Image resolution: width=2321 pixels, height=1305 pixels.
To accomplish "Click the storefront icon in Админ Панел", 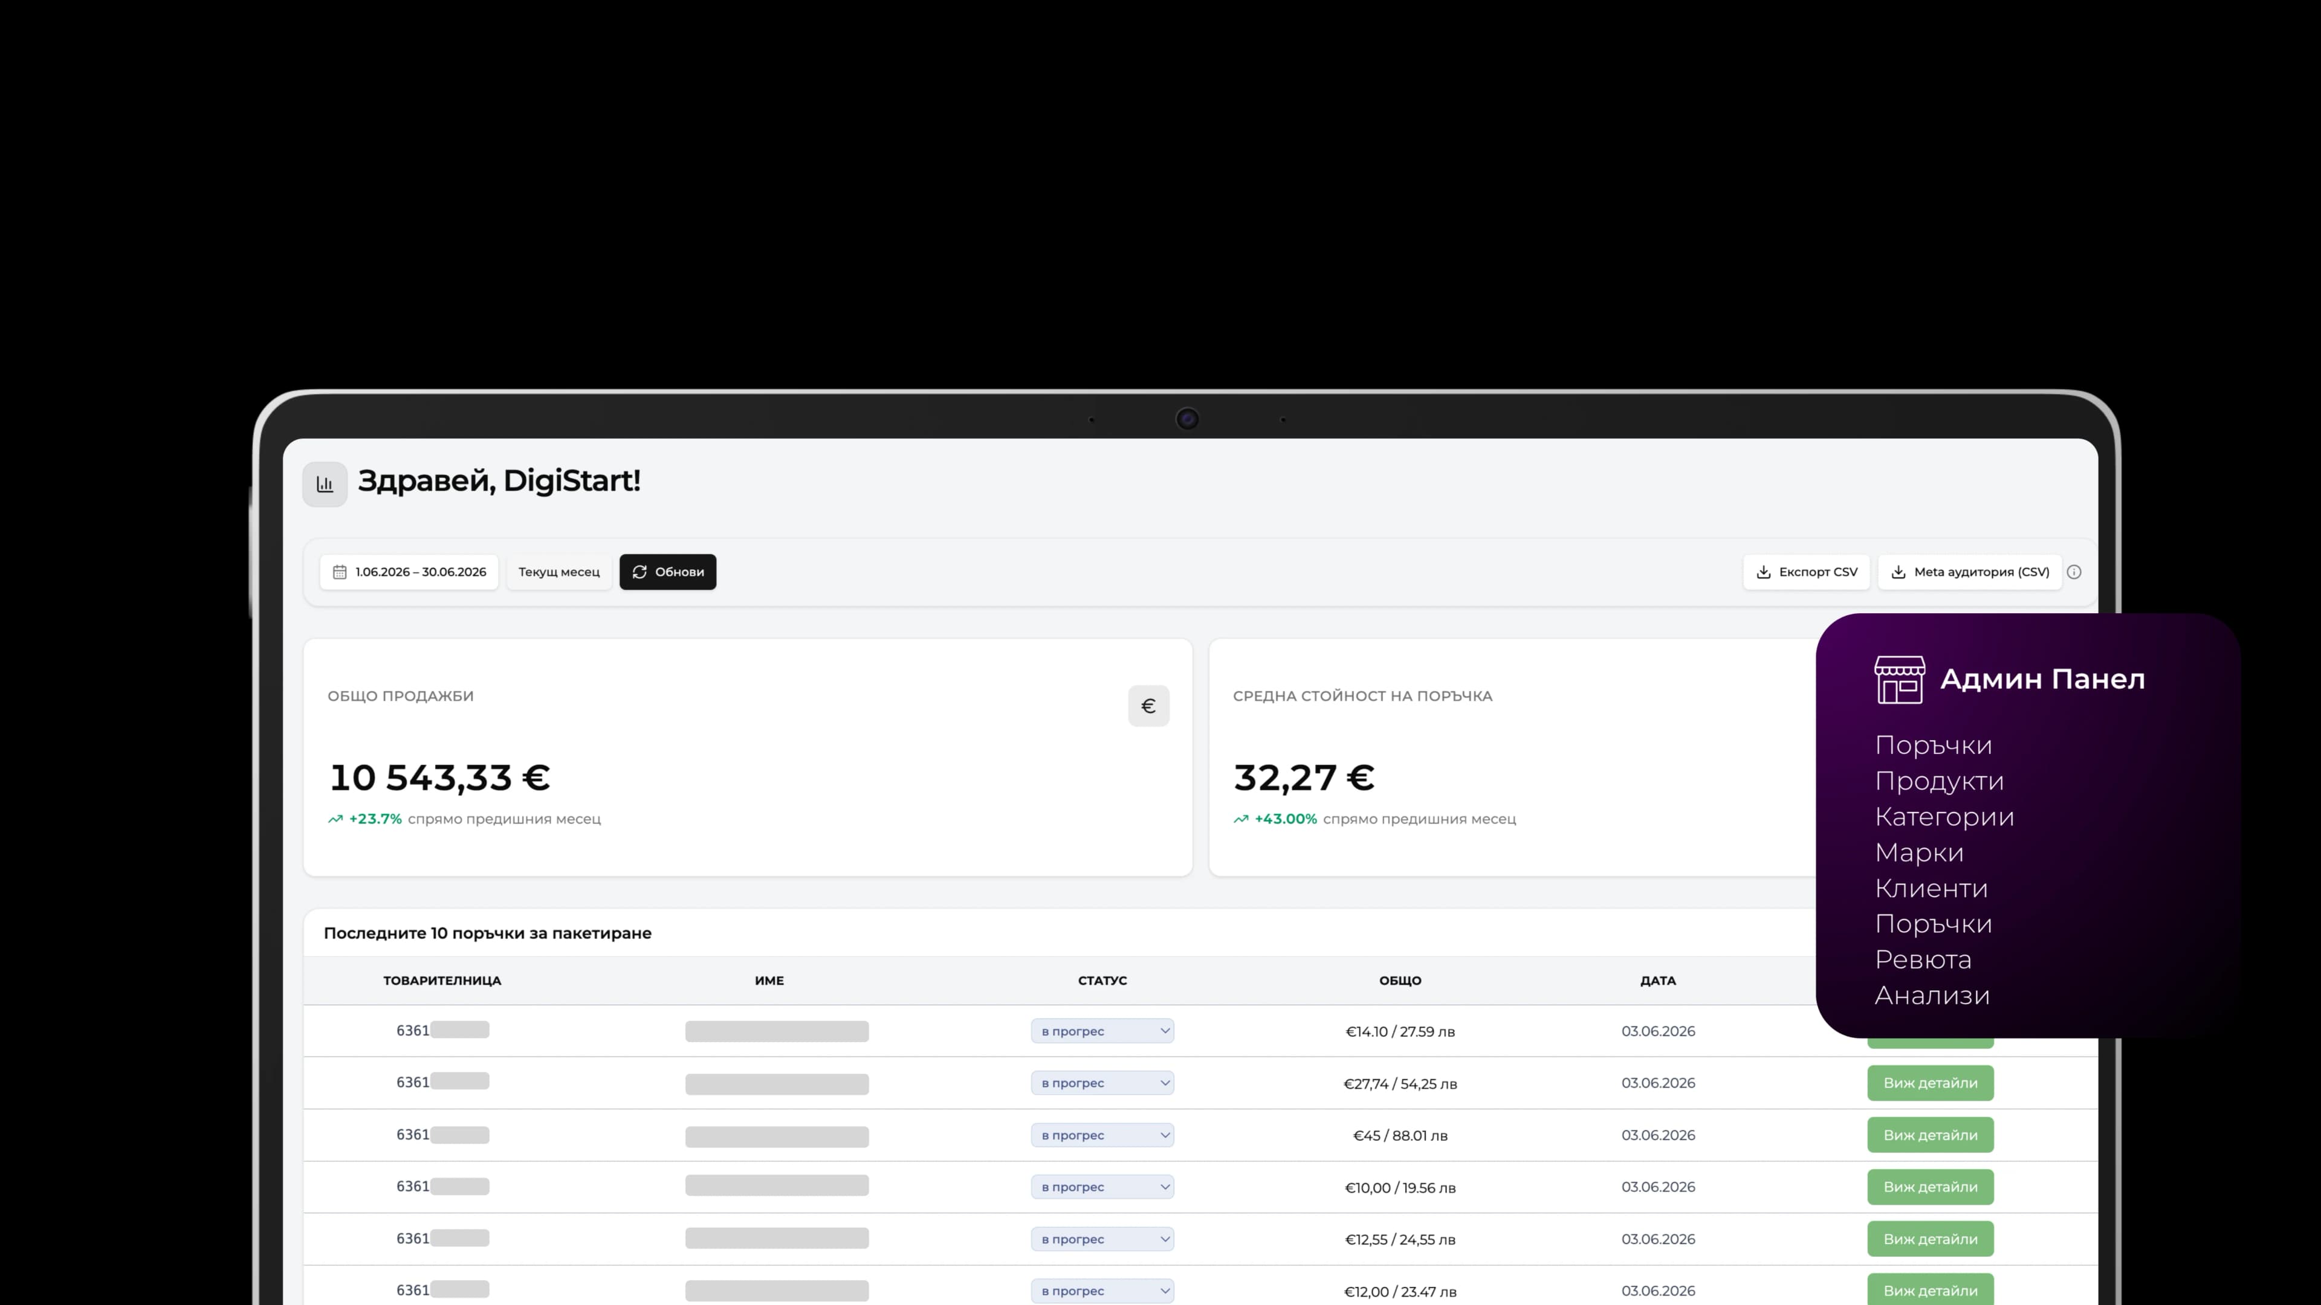I will click(1899, 679).
